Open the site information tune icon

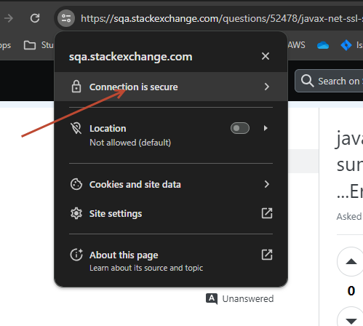click(66, 18)
